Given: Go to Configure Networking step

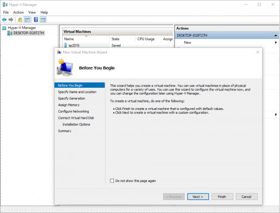Looking at the screenshot, I should pyautogui.click(x=73, y=111).
